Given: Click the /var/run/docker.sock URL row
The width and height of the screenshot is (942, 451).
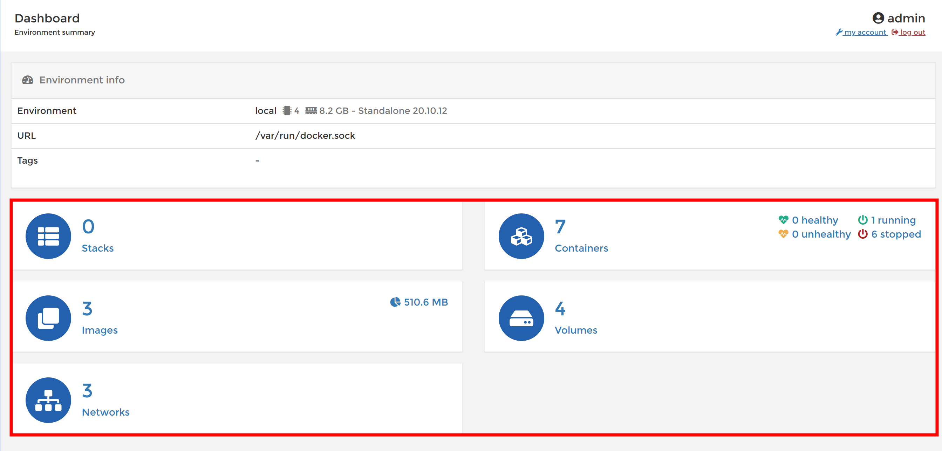Looking at the screenshot, I should [305, 135].
